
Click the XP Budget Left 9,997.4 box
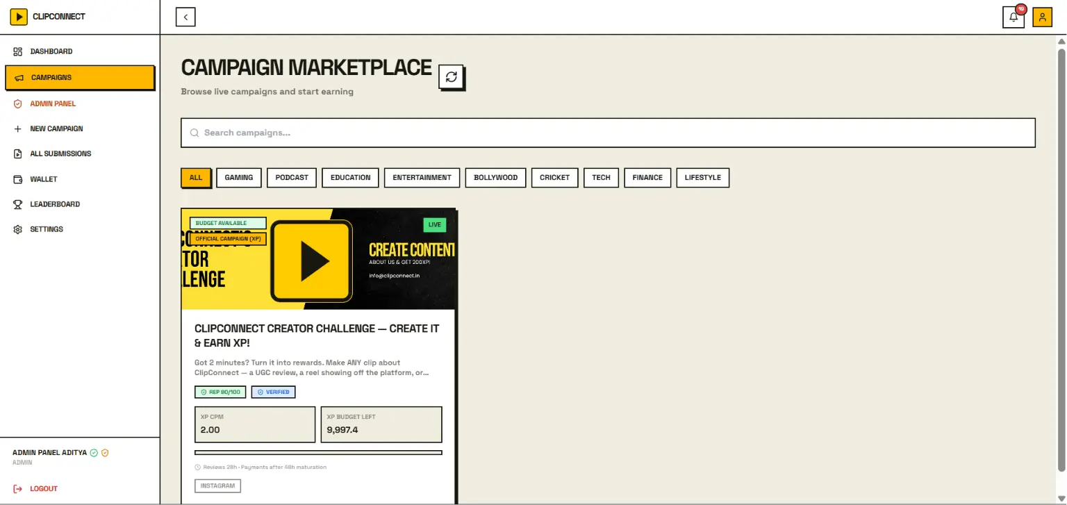click(381, 424)
